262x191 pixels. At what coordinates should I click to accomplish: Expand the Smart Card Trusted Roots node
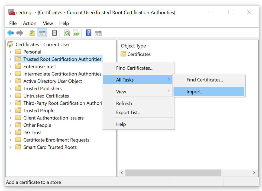pyautogui.click(x=10, y=147)
